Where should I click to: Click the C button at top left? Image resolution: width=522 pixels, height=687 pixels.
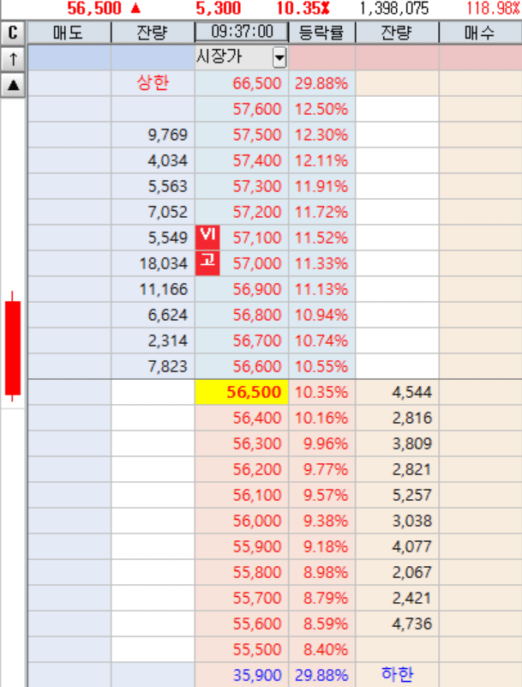coord(13,33)
